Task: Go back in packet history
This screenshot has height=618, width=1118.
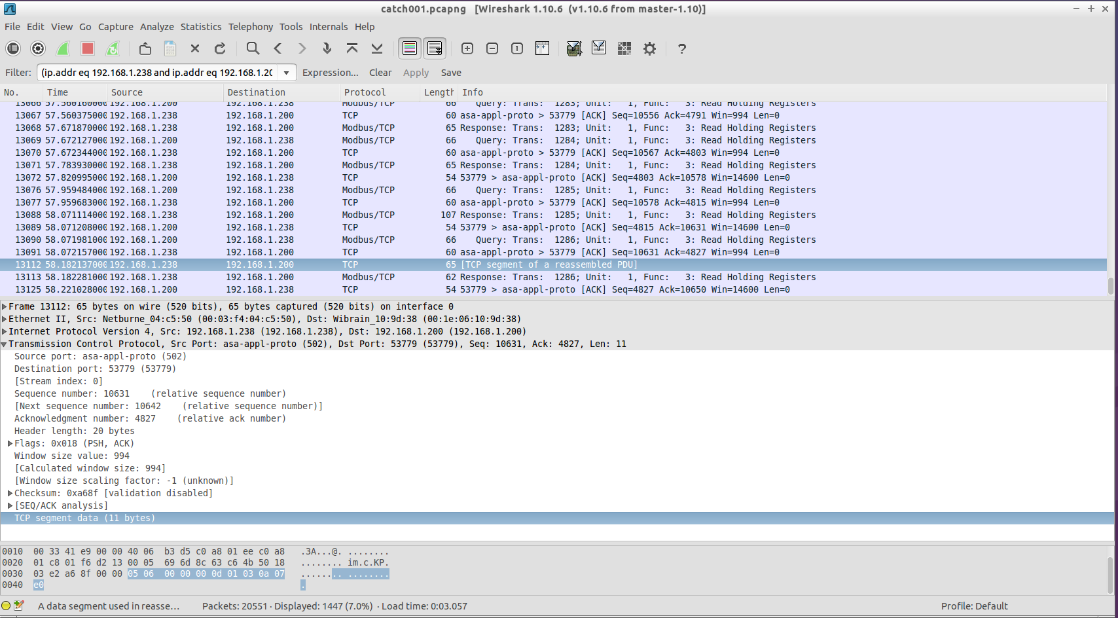Action: point(278,48)
